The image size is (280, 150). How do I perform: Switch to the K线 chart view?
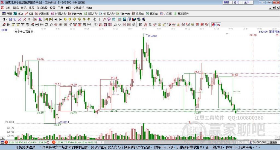(x=29, y=14)
